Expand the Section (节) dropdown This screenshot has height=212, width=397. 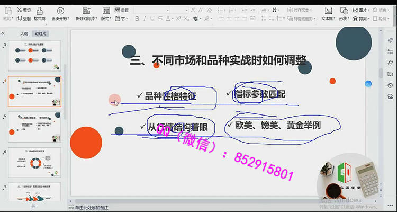[x=122, y=19]
